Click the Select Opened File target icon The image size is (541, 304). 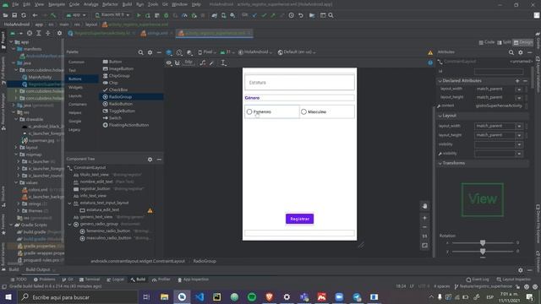pyautogui.click(x=30, y=33)
